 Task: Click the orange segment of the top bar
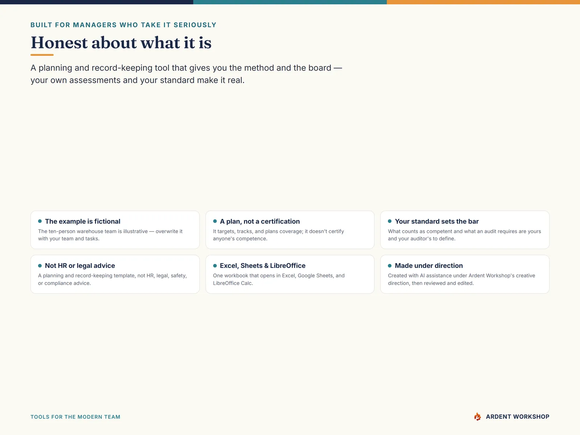coord(483,2)
